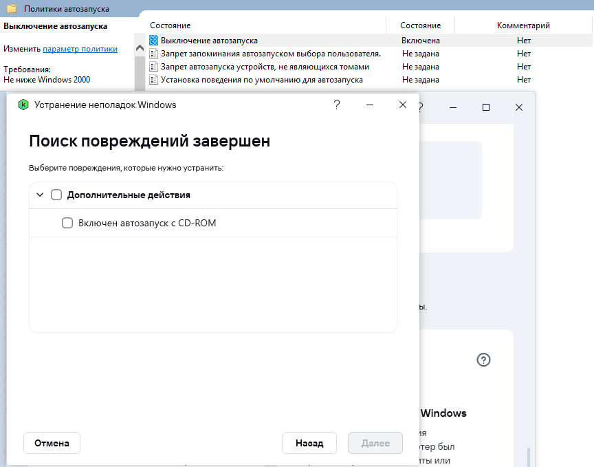Click the Дополнительные действия group label
The width and height of the screenshot is (594, 467).
coord(129,195)
